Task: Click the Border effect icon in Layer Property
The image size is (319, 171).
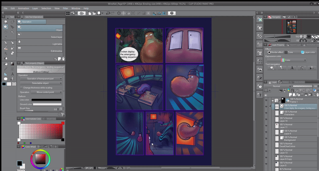Action: (x=270, y=52)
